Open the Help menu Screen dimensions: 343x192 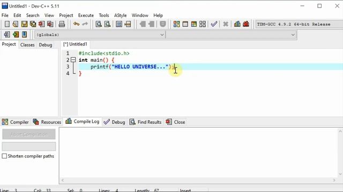click(158, 15)
